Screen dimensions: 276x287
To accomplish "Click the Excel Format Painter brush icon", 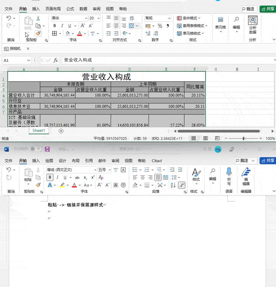I will (x=38, y=34).
